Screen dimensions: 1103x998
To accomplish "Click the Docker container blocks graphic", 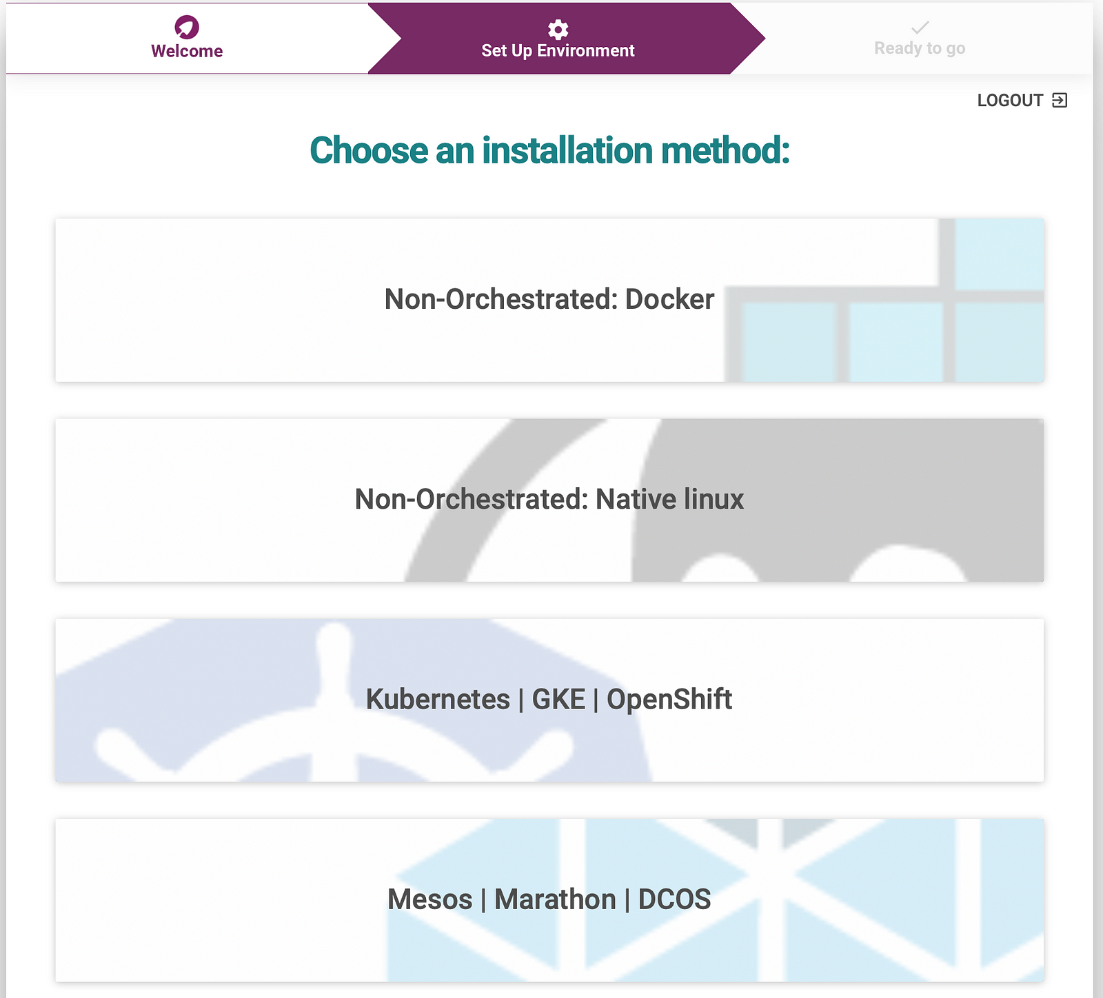I will coord(884,301).
